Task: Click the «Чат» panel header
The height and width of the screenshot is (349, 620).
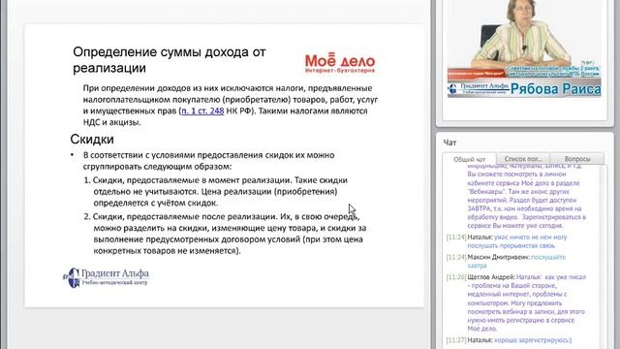Action: pos(449,143)
